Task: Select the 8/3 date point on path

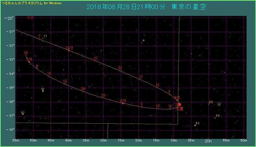Action: pyautogui.click(x=123, y=103)
